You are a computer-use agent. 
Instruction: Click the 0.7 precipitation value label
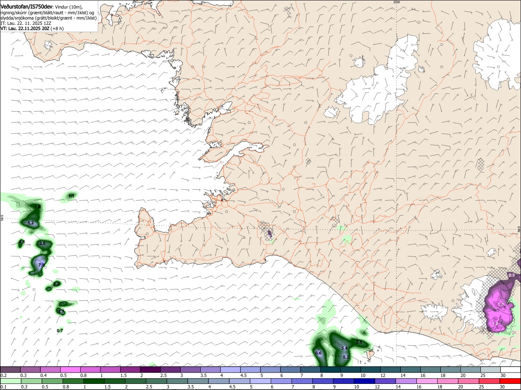(60, 331)
